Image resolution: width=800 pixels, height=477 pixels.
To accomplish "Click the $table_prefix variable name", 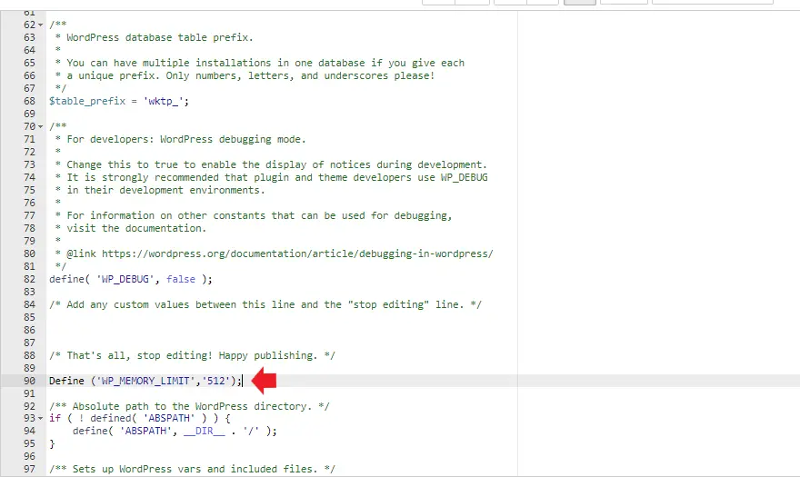I will point(84,101).
